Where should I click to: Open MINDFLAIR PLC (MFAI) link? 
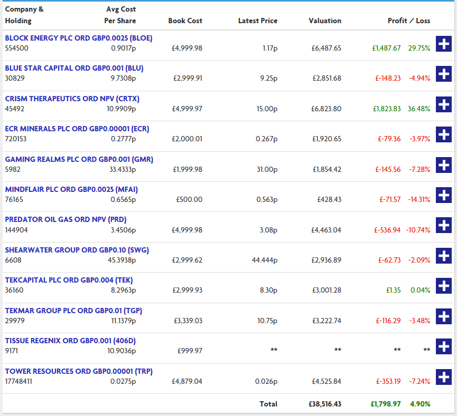71,189
